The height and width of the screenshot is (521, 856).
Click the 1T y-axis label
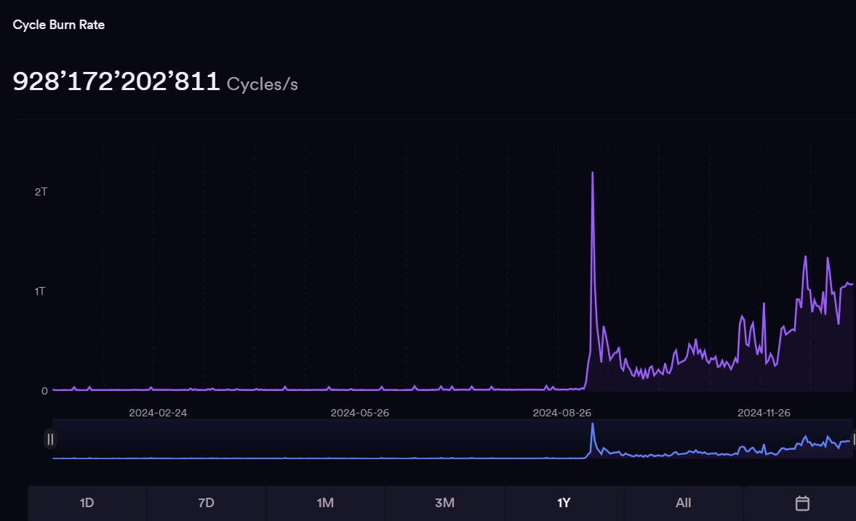(x=40, y=291)
